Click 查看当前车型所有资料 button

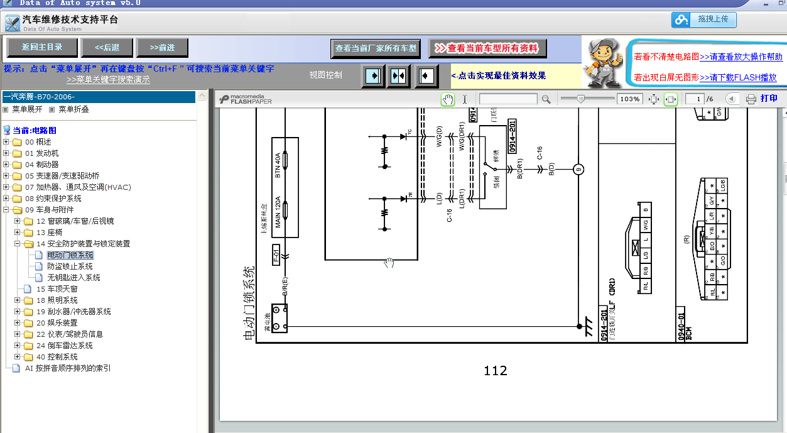(x=487, y=48)
